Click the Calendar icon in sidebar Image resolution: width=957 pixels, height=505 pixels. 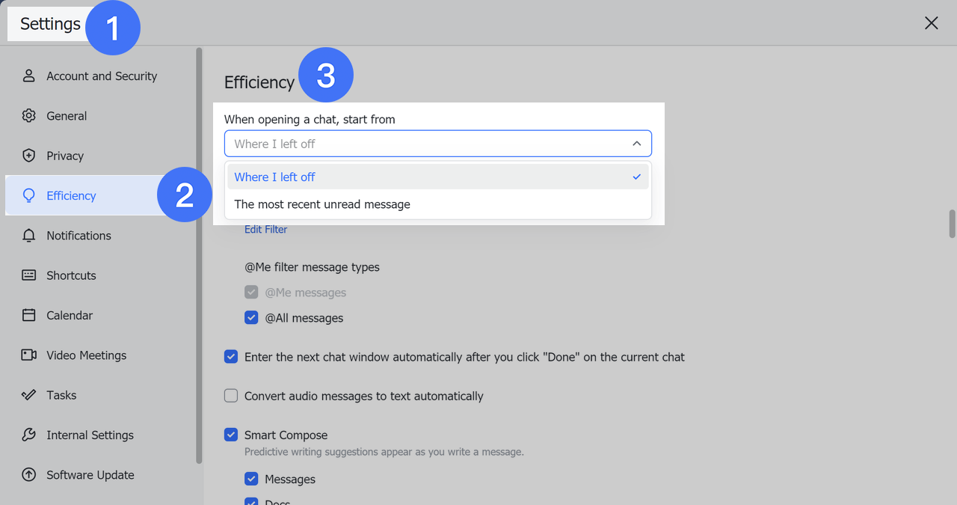point(29,315)
